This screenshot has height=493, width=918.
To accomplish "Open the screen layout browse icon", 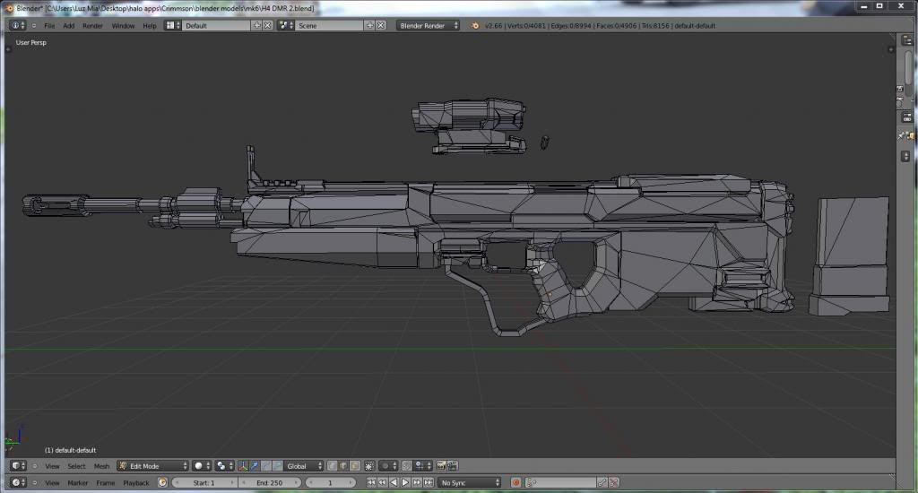I will tap(173, 26).
